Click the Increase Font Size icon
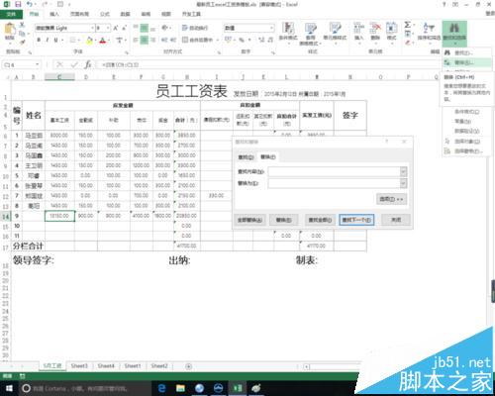 [x=116, y=28]
